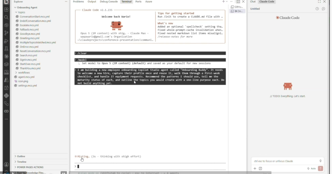Screen dimensions: 332x174
Task: Open ResetConversation.mcs.yml
Action: pyautogui.click(x=35, y=51)
